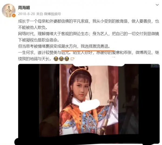Open the 微博视频号 source link

pyautogui.click(x=52, y=14)
